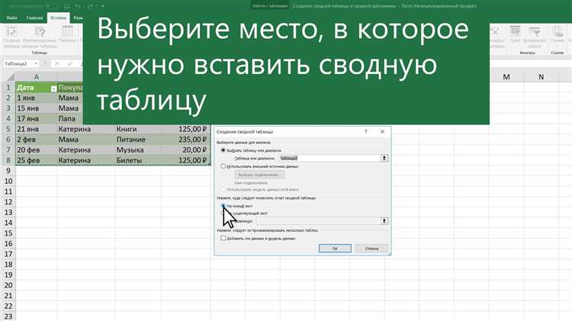Click the cell with value '235,00 ₽'

186,140
